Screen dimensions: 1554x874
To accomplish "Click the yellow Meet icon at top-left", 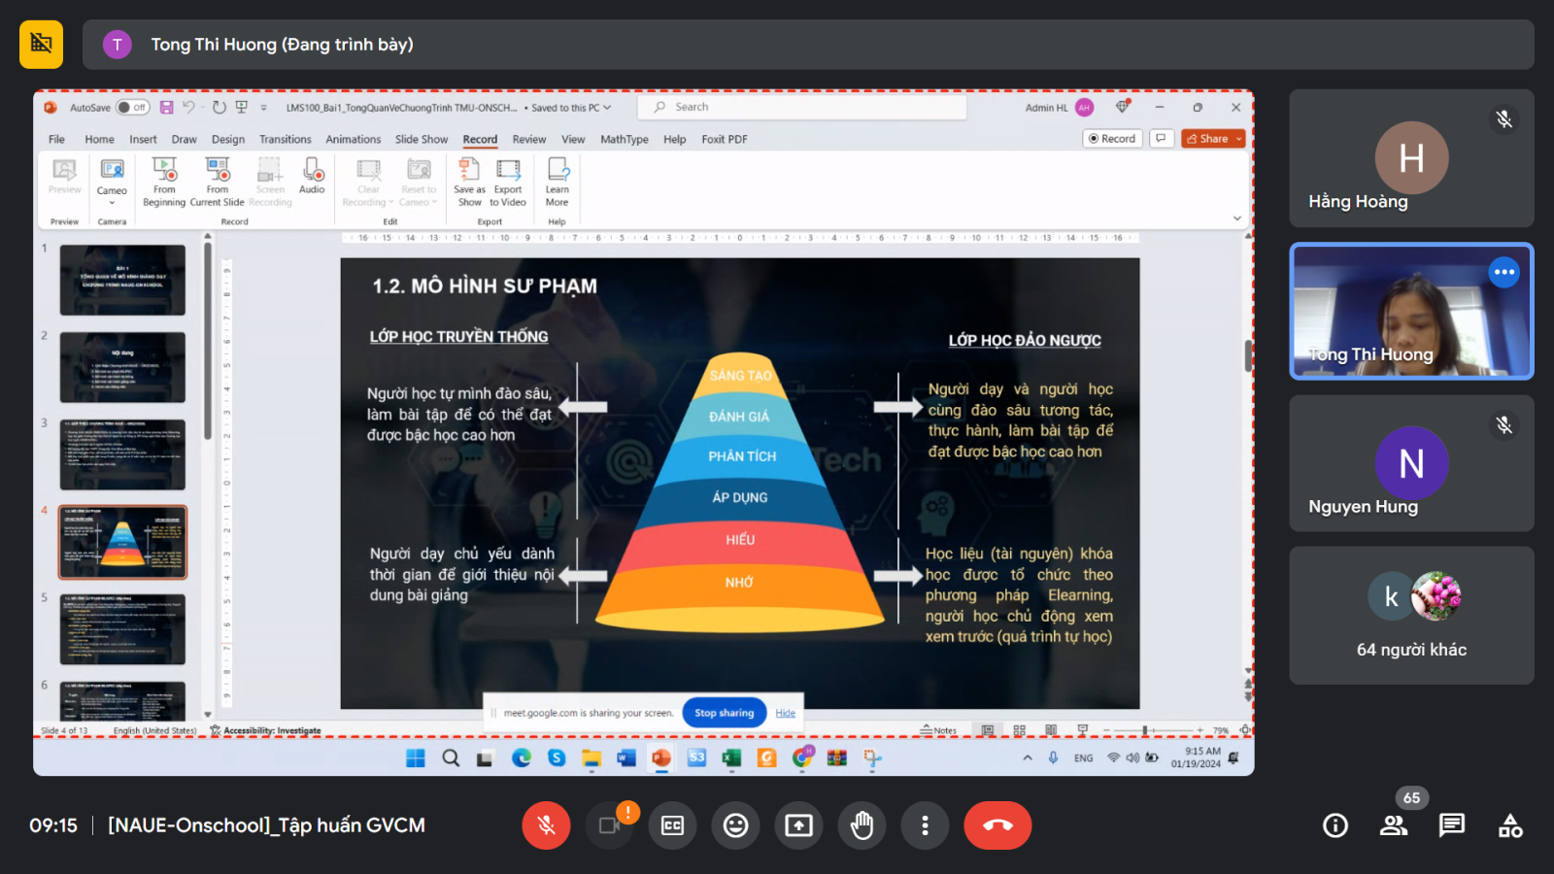I will point(41,45).
